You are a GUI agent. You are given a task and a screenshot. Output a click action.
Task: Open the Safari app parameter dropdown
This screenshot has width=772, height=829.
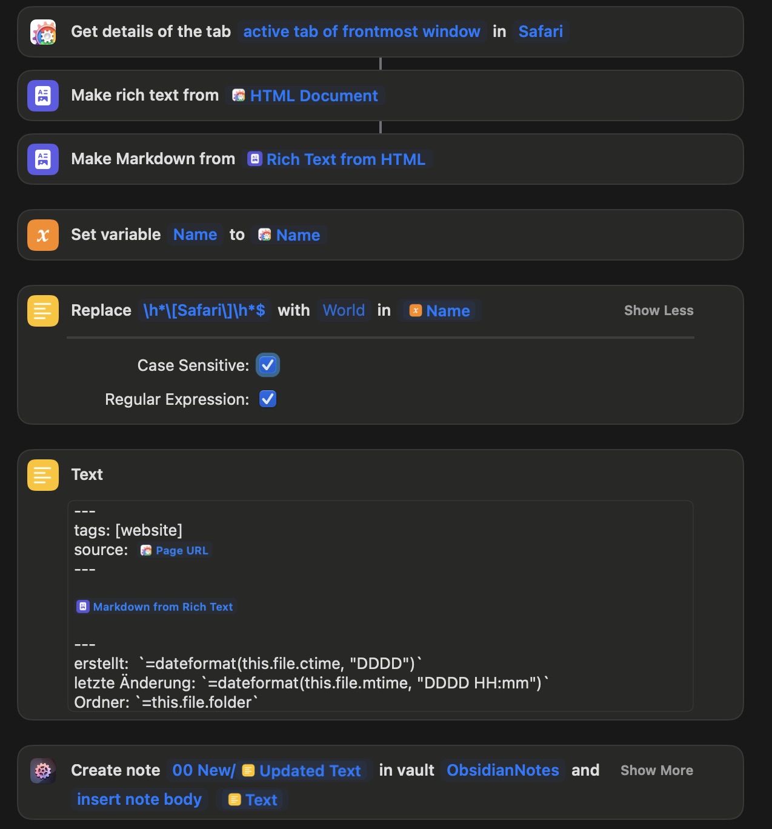pyautogui.click(x=540, y=32)
